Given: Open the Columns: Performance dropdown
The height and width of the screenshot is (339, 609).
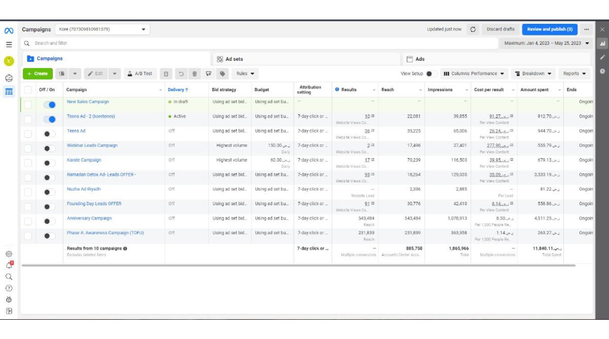Looking at the screenshot, I should click(474, 73).
